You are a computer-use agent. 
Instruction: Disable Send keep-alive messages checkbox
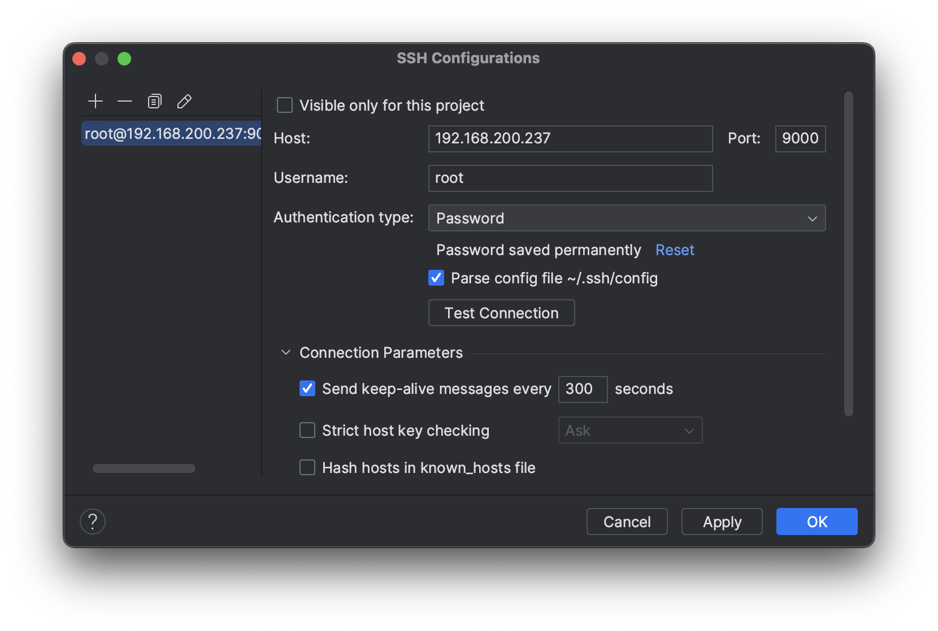[x=307, y=389]
